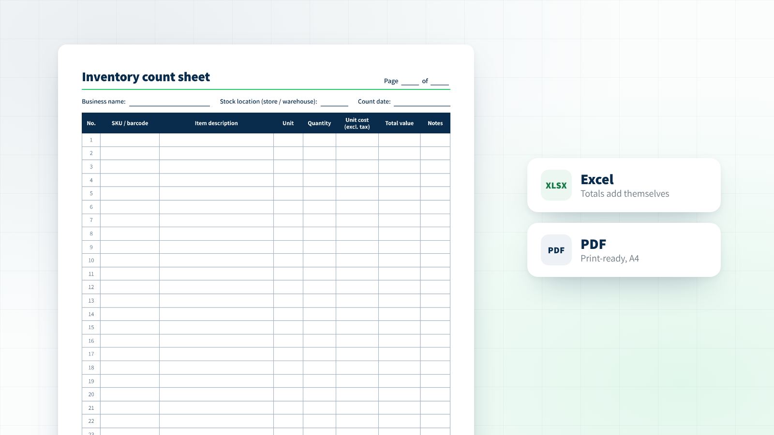The image size is (774, 435).
Task: Click row number 18 in the No. column
Action: [x=91, y=367]
